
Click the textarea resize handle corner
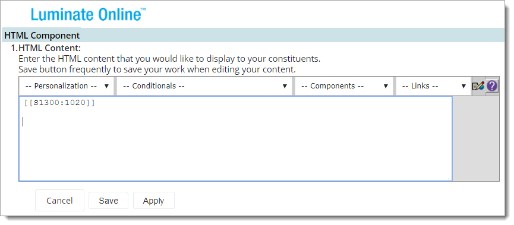tap(449, 179)
